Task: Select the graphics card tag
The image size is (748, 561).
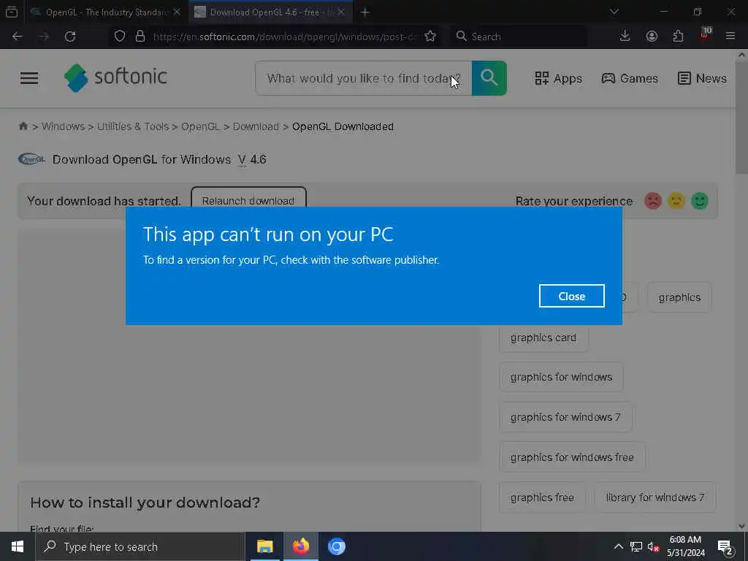Action: point(543,337)
